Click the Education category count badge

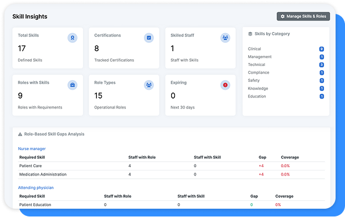click(x=321, y=96)
